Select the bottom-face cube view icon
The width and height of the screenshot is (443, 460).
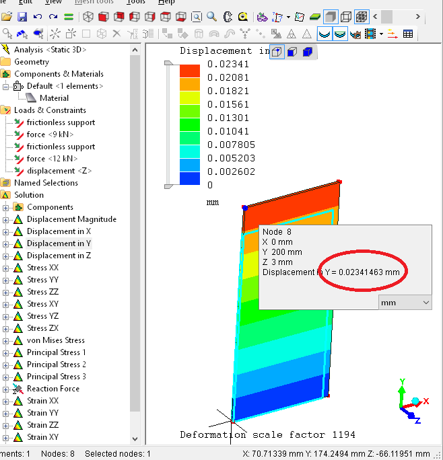click(x=181, y=17)
